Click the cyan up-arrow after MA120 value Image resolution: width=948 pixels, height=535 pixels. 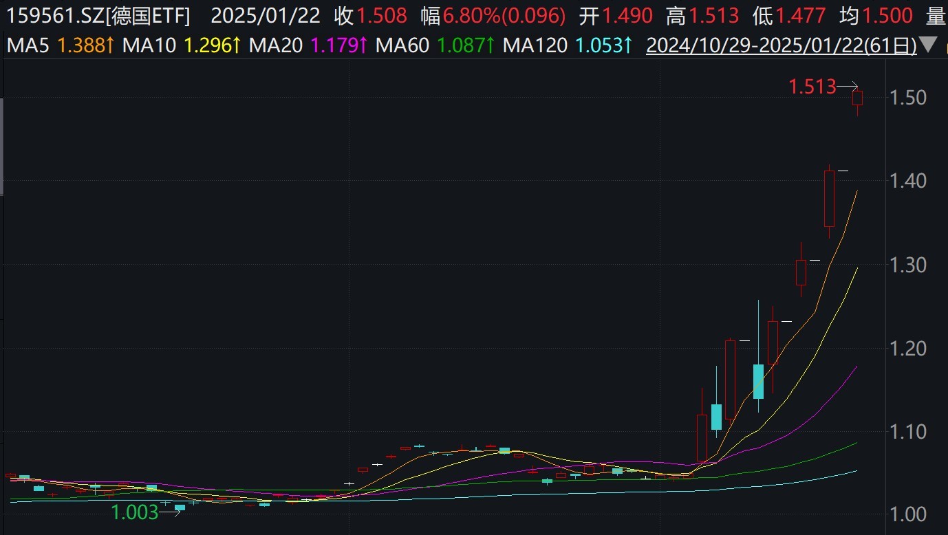point(627,46)
